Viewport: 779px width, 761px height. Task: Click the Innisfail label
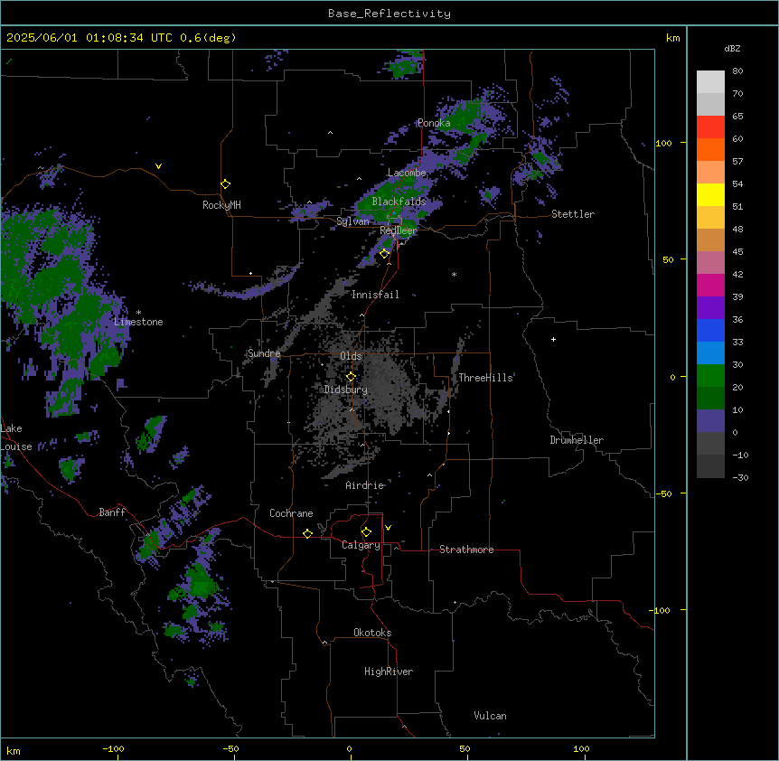375,295
